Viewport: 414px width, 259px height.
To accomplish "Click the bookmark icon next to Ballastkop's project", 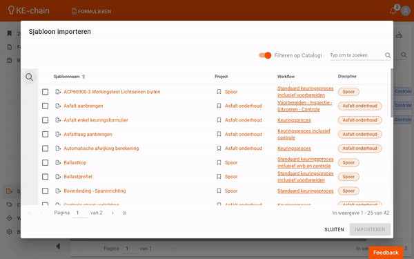I will (x=219, y=162).
